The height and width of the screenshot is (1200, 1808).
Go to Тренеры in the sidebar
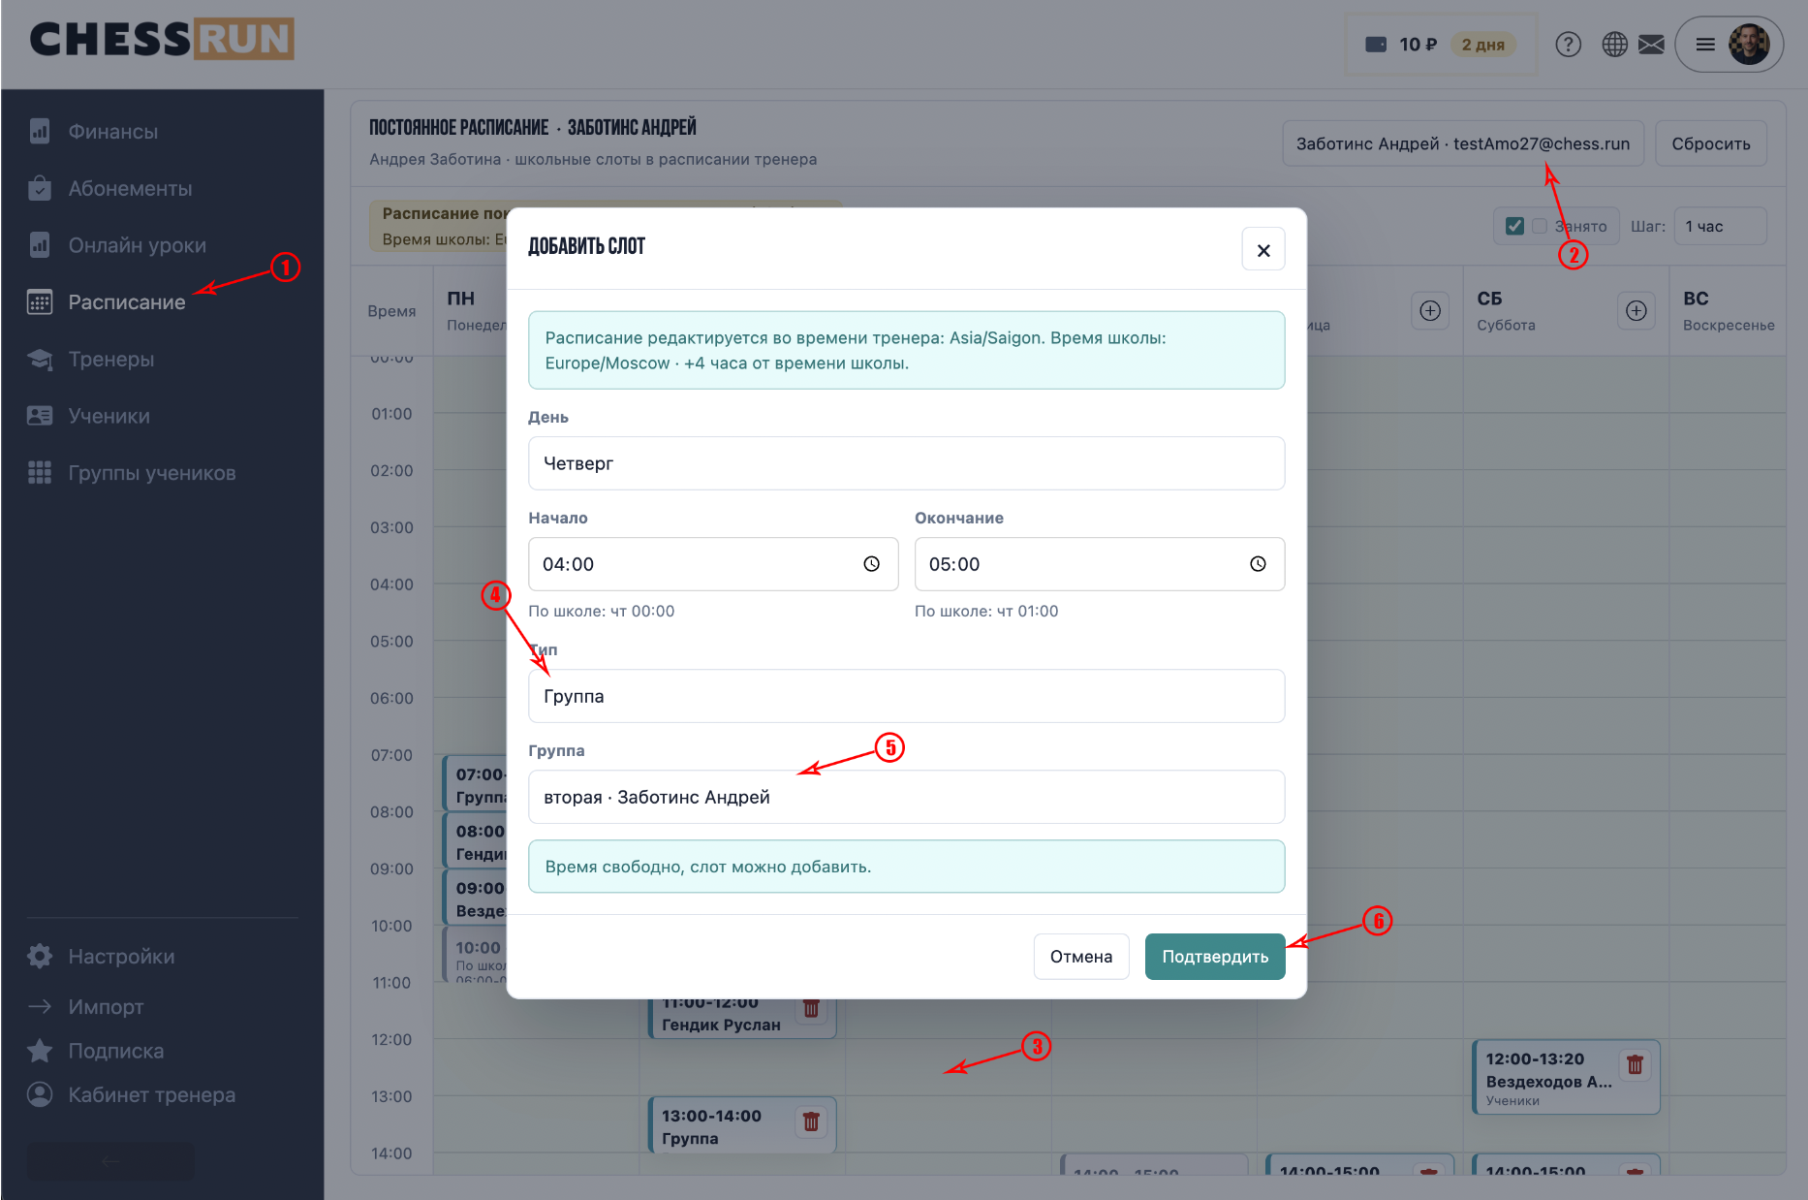111,360
